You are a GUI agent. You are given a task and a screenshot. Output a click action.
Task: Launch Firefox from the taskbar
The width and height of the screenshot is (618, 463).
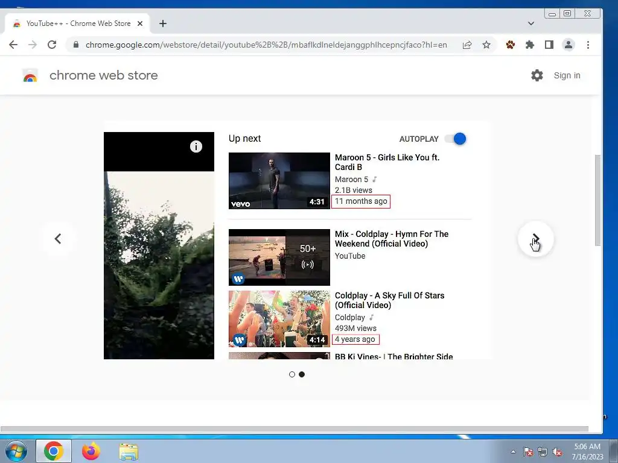click(91, 451)
